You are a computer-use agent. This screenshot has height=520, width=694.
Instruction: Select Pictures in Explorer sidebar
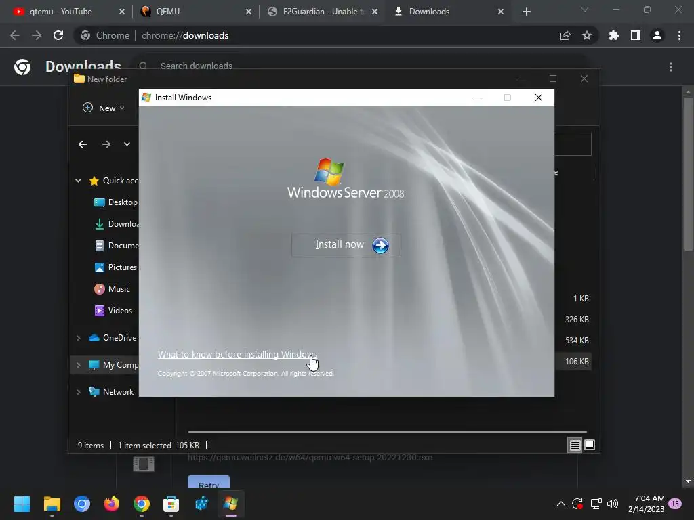click(x=116, y=267)
